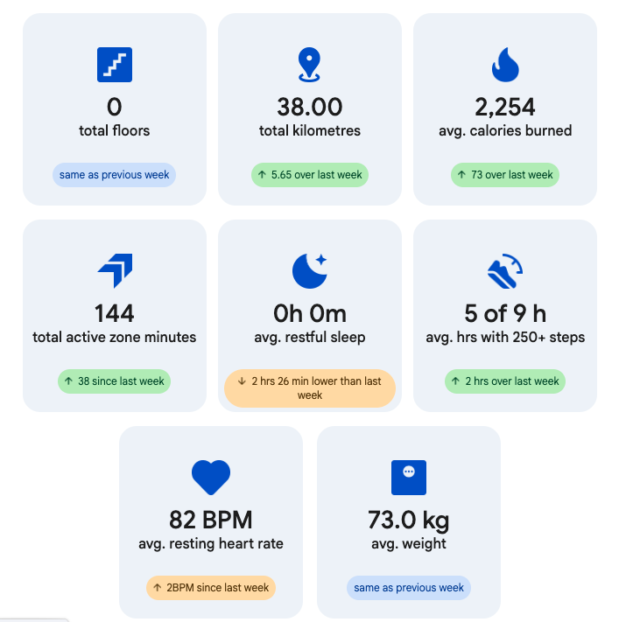The image size is (626, 622).
Task: Click the '2BPM since last week' badge
Action: [x=211, y=588]
